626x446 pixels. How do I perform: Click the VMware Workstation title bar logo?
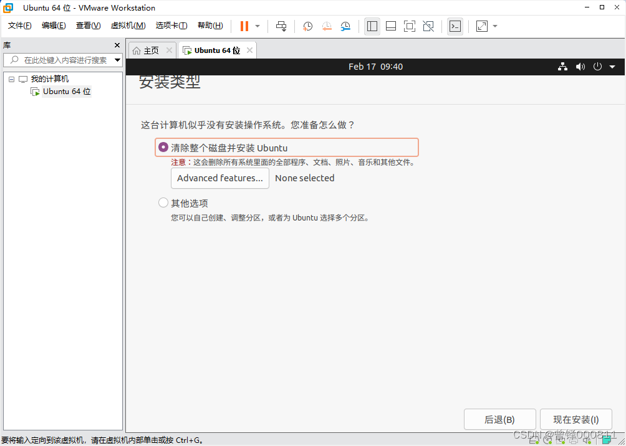click(x=7, y=7)
